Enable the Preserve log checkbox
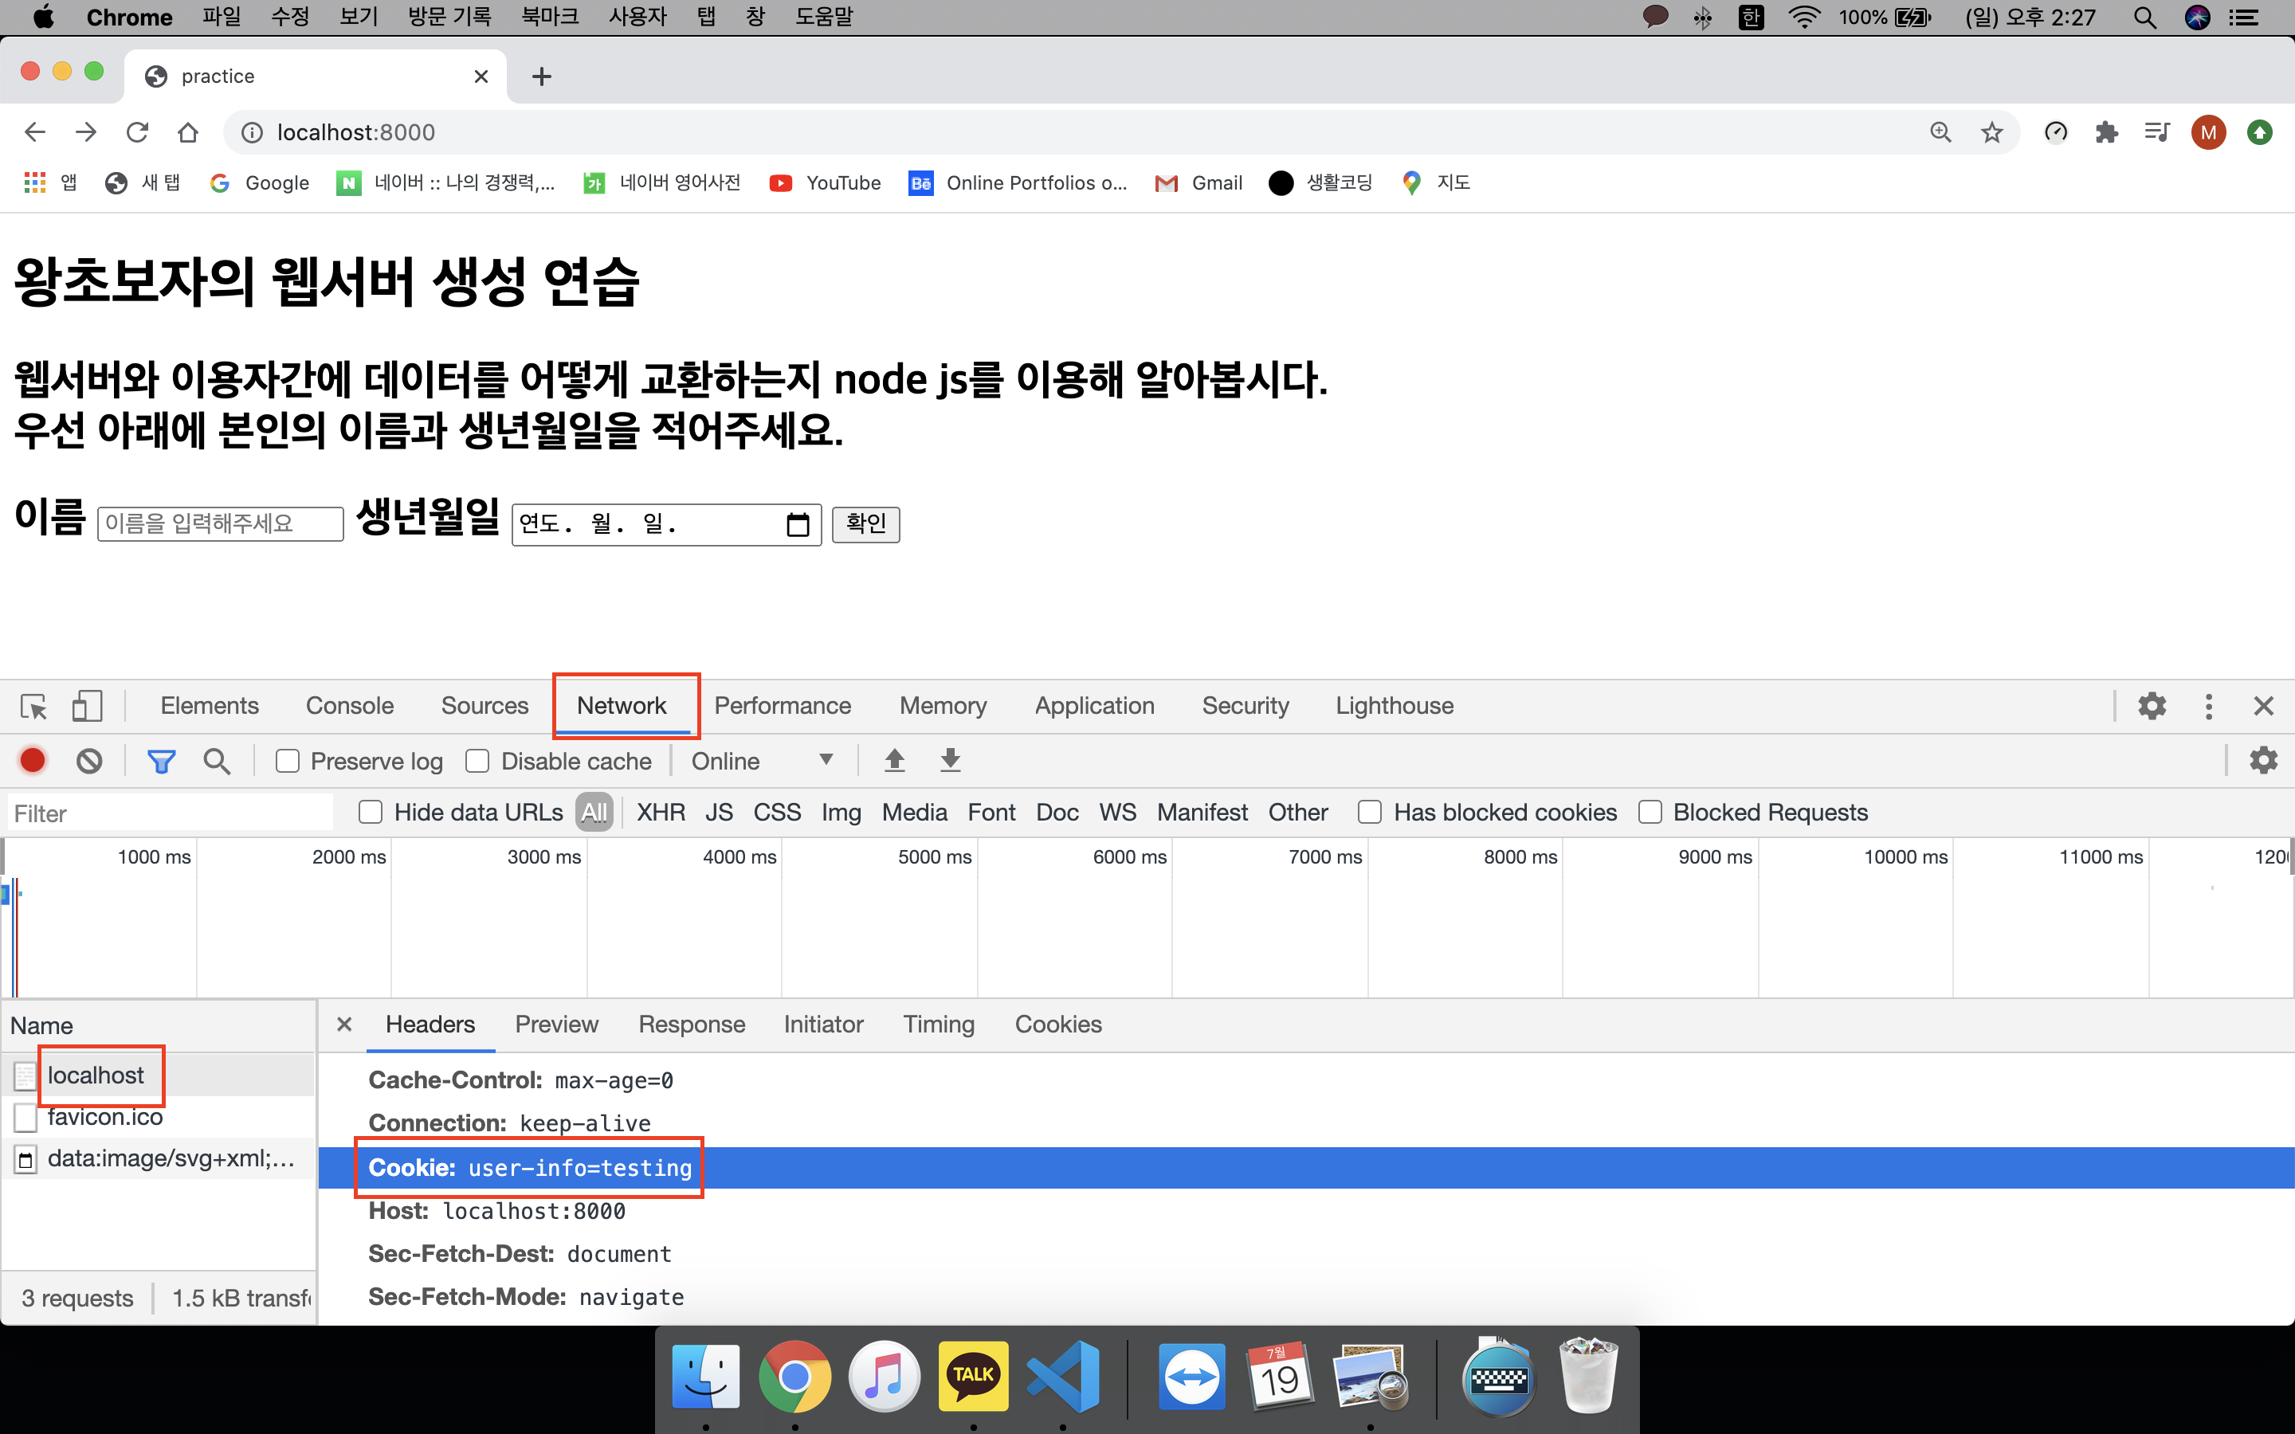The image size is (2295, 1434). [288, 761]
